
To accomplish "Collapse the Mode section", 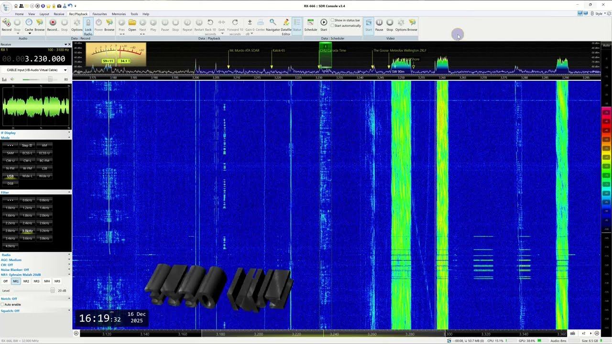I will 69,138.
